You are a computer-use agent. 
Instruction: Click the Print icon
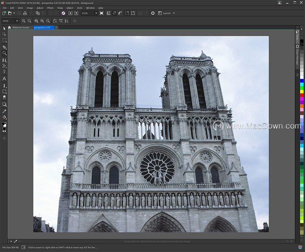coord(25,13)
